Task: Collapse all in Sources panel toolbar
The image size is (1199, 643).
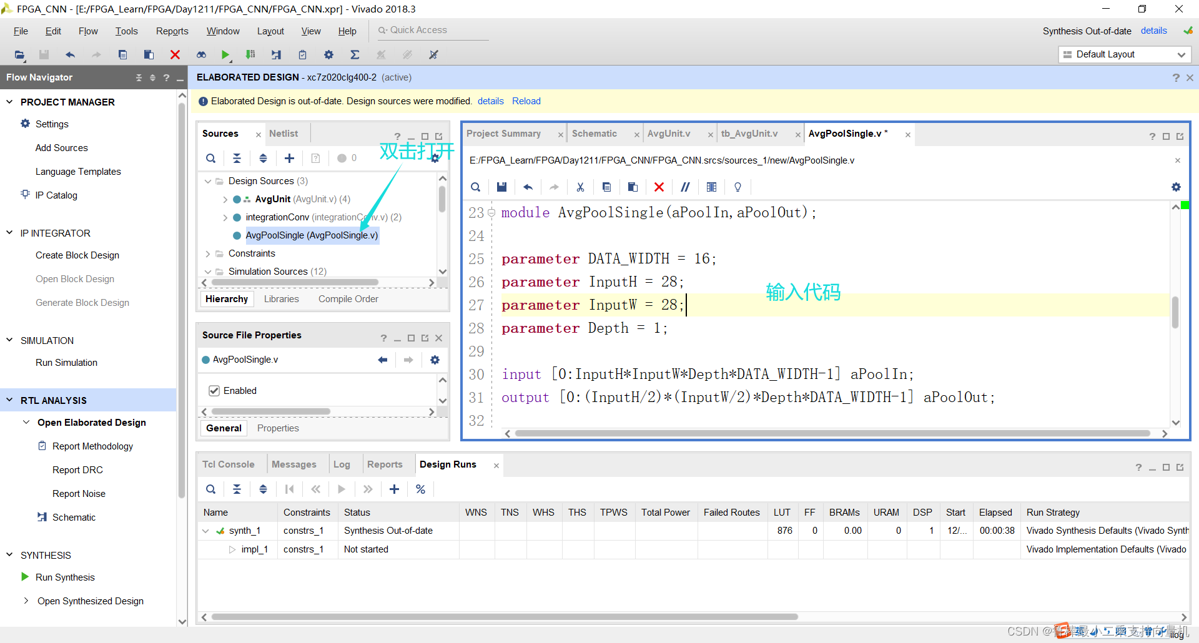Action: [x=237, y=159]
